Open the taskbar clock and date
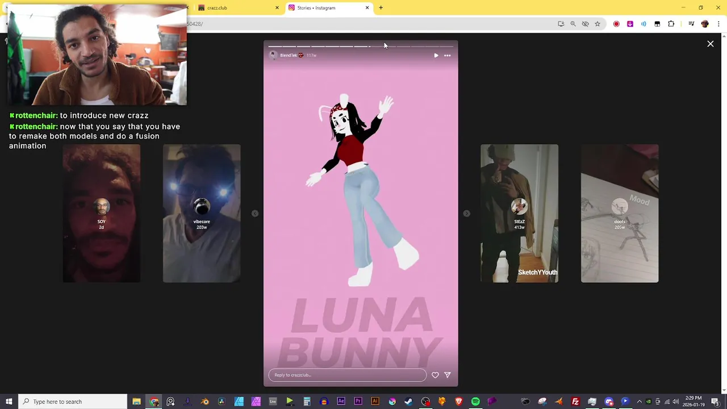The height and width of the screenshot is (409, 727). [693, 402]
